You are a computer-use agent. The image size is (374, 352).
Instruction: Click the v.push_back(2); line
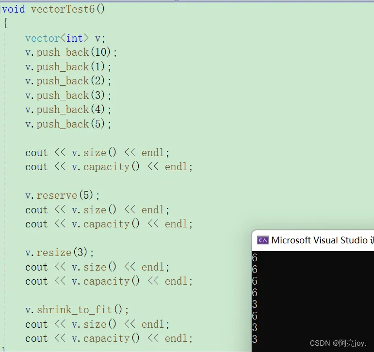[68, 81]
